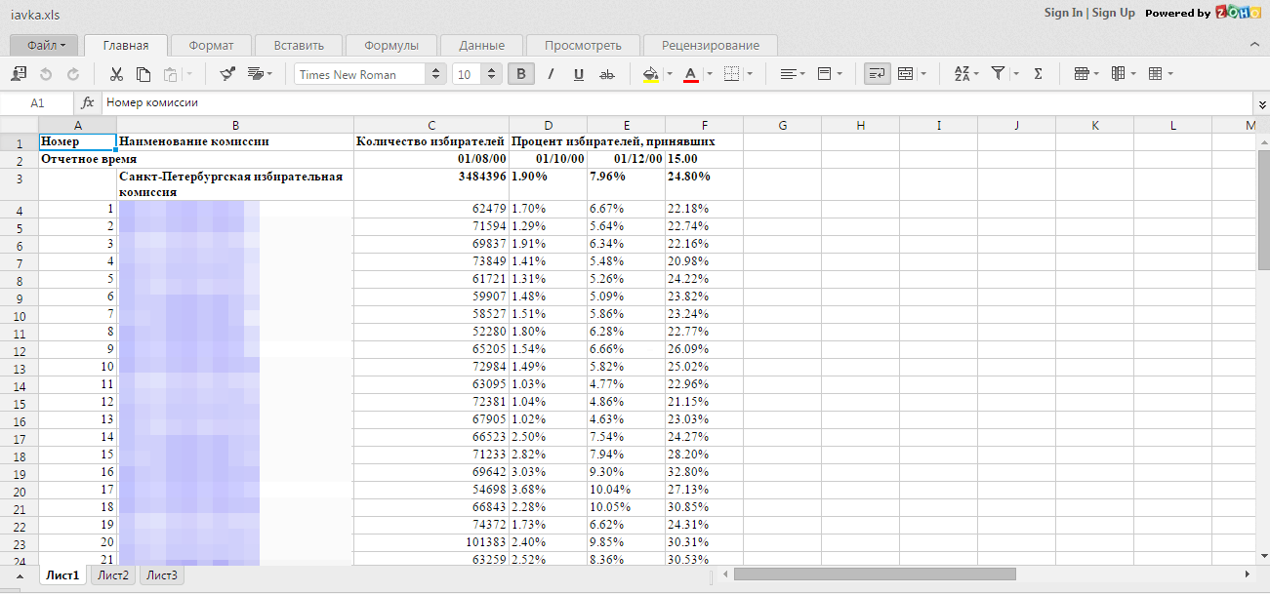Apply yellow fill color bucket
Image resolution: width=1270 pixels, height=594 pixels.
click(x=651, y=74)
